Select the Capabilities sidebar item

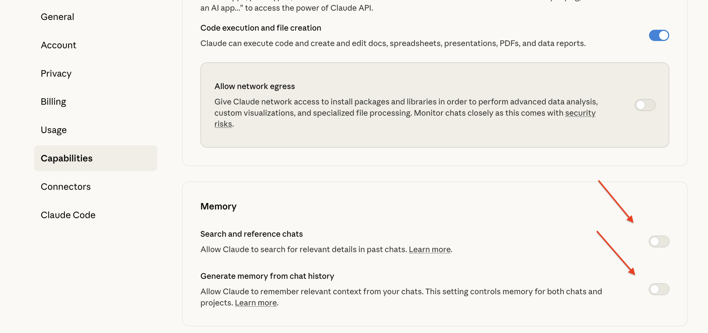pyautogui.click(x=96, y=158)
